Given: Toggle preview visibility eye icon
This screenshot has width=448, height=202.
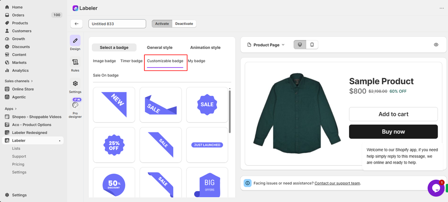Looking at the screenshot, I should pos(436,45).
